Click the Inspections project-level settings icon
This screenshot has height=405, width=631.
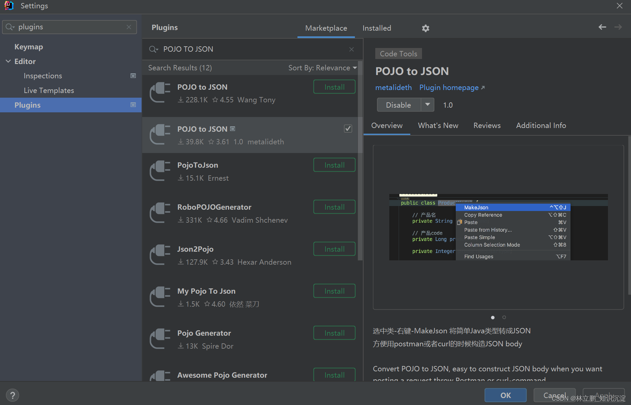[x=133, y=76]
